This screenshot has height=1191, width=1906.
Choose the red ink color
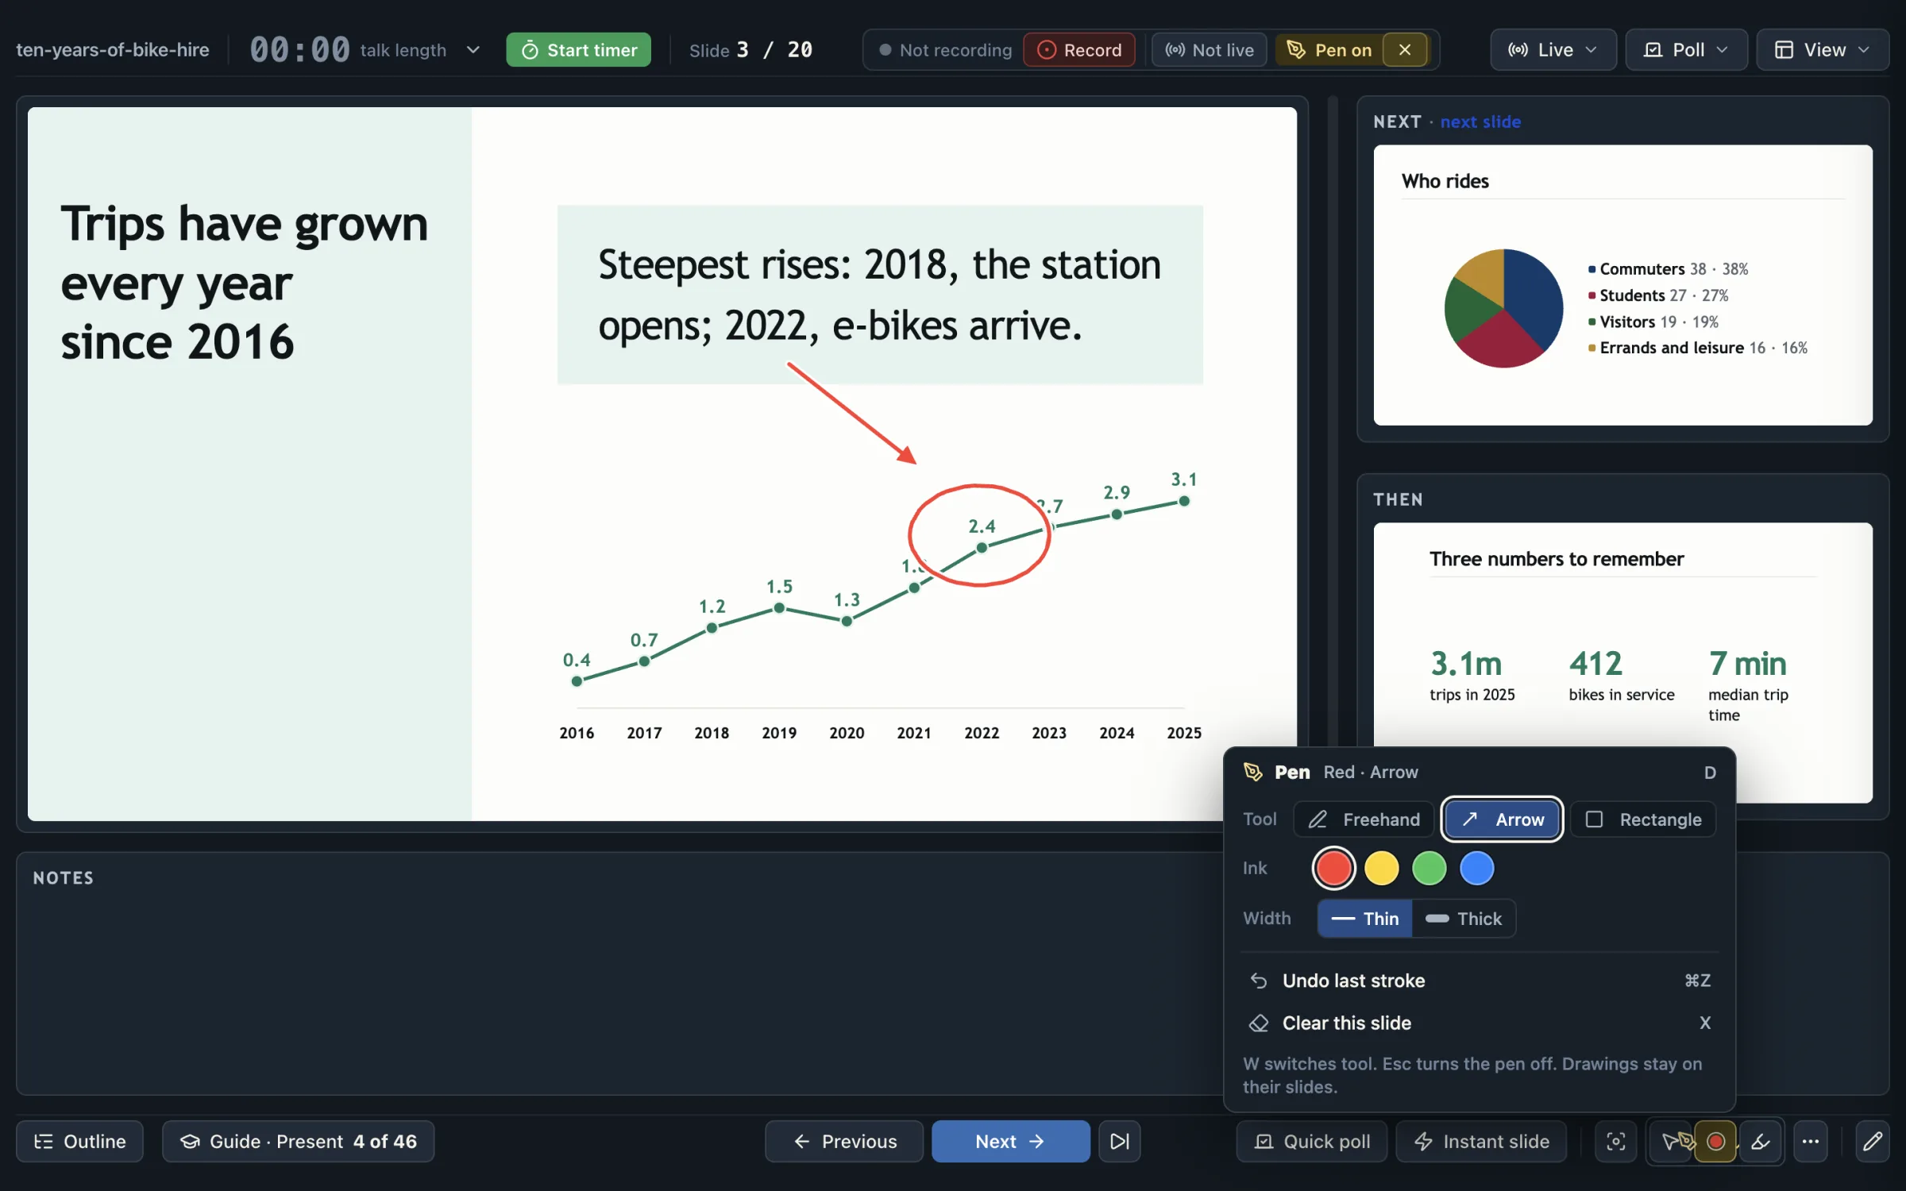pyautogui.click(x=1333, y=868)
